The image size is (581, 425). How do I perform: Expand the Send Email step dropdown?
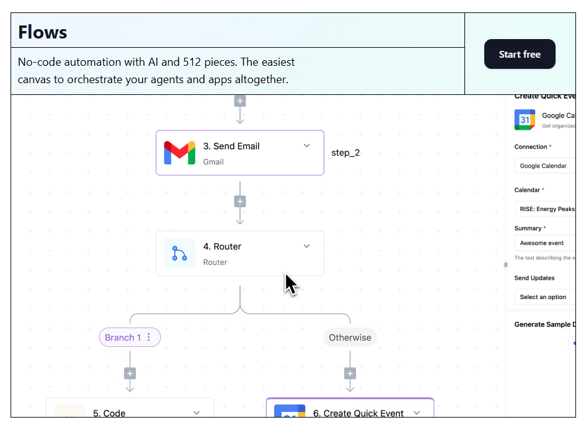pyautogui.click(x=306, y=145)
